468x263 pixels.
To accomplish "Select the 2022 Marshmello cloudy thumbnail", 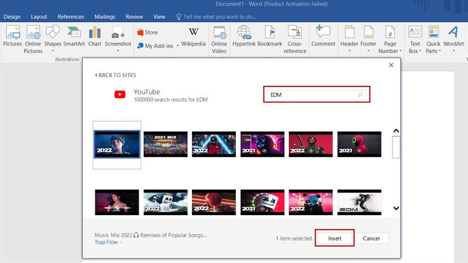I will coord(166,202).
